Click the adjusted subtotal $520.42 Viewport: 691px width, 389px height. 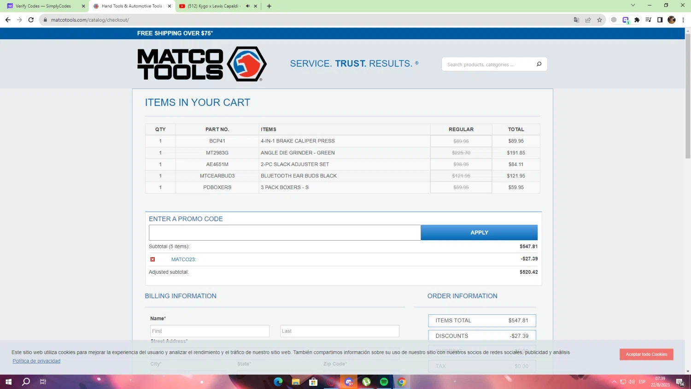[528, 272]
